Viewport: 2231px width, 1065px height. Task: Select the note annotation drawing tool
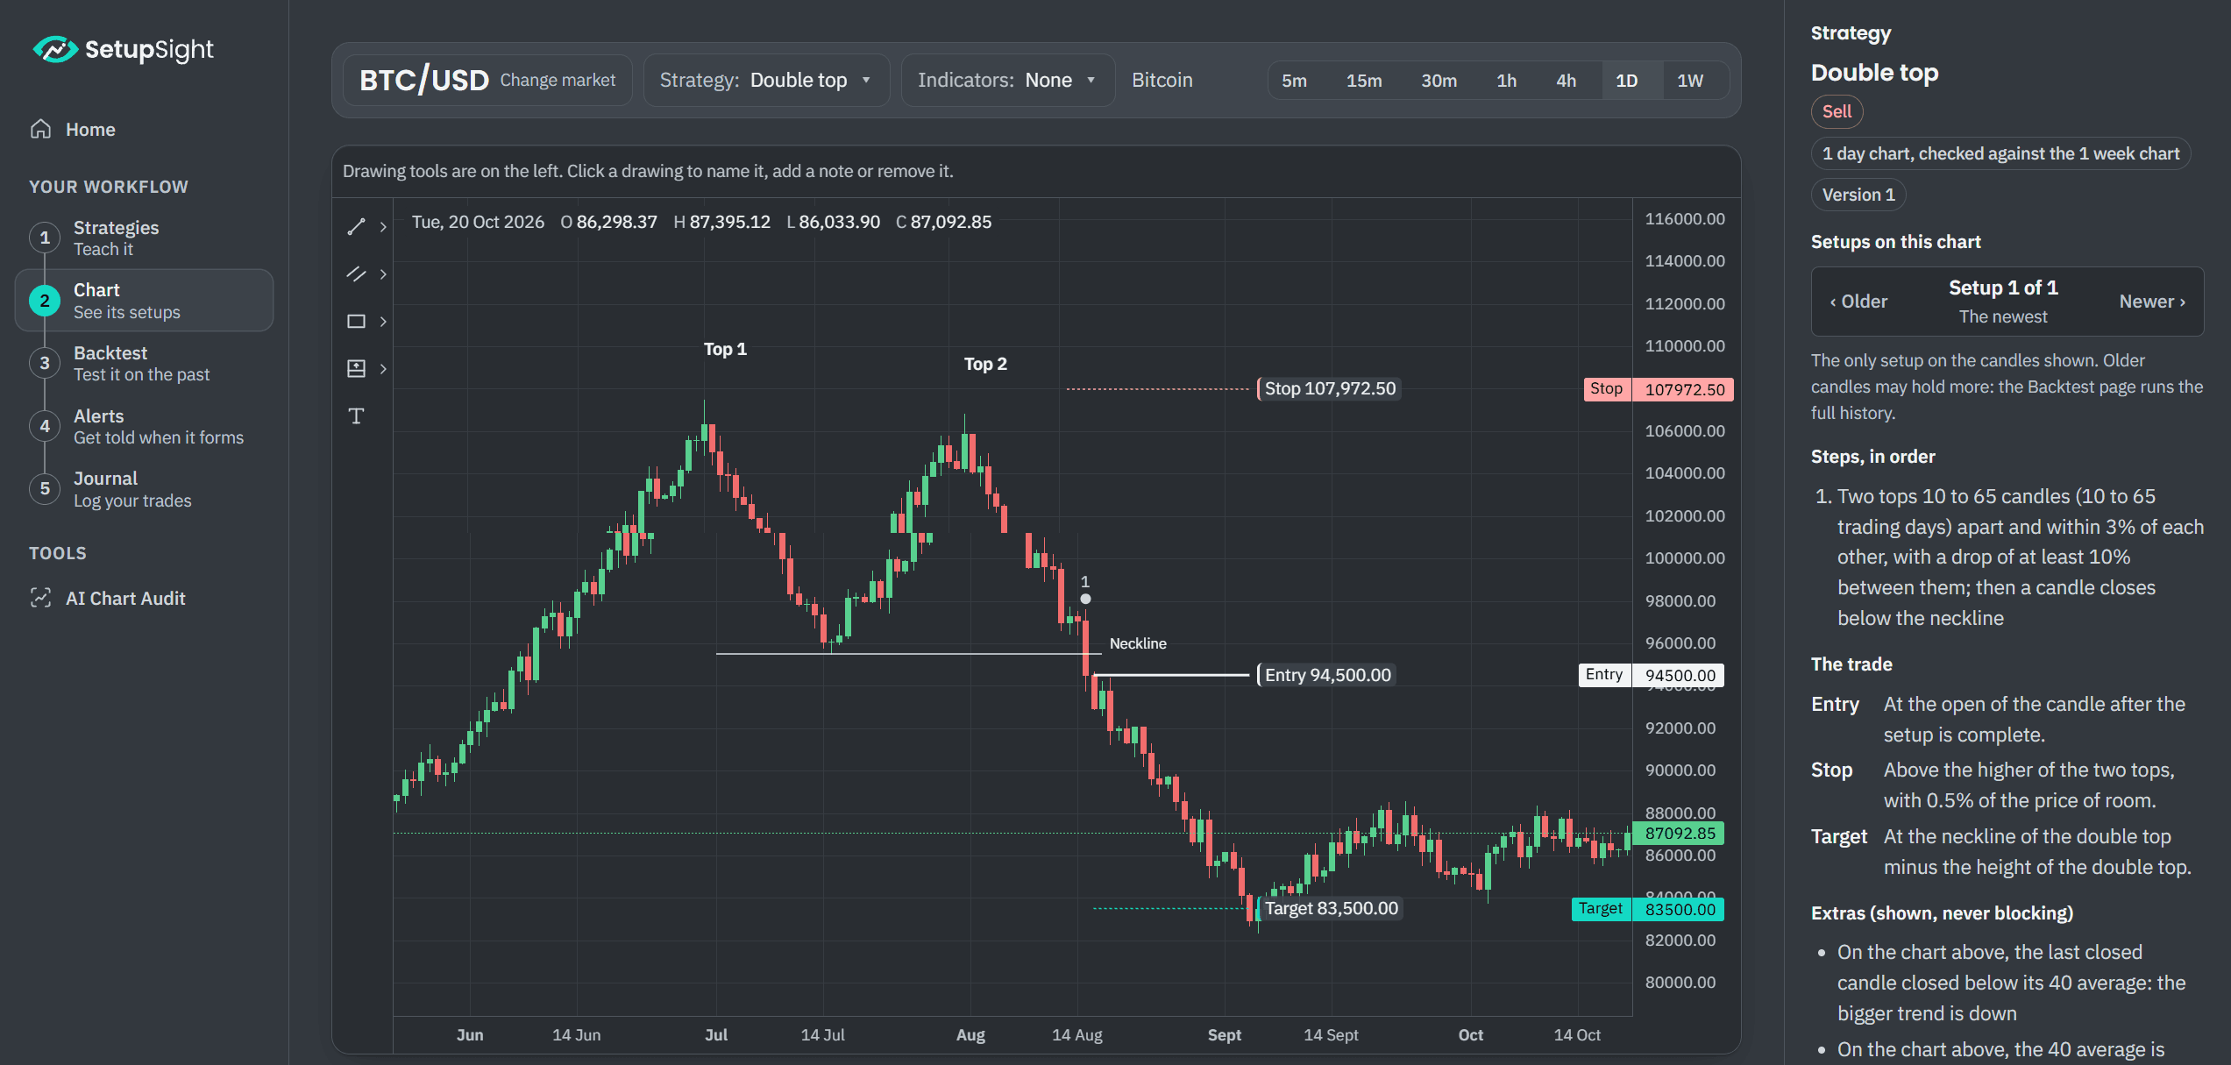356,368
